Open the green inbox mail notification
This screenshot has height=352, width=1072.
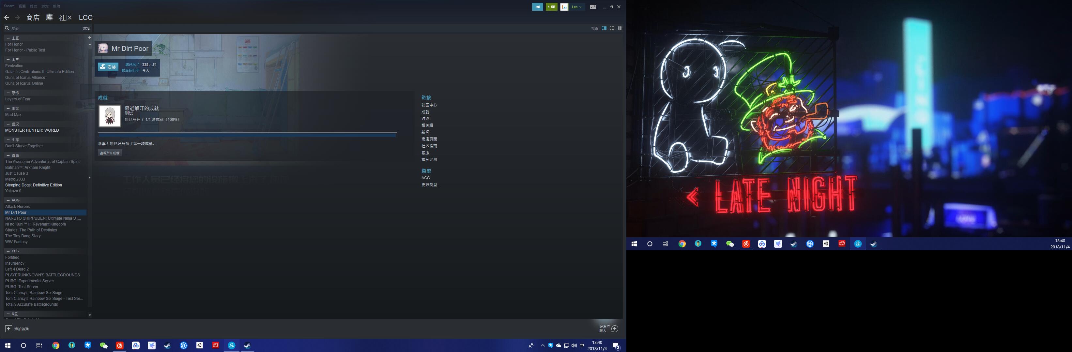coord(551,7)
